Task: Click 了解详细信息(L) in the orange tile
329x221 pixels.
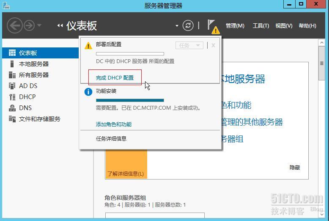Action: point(126,174)
